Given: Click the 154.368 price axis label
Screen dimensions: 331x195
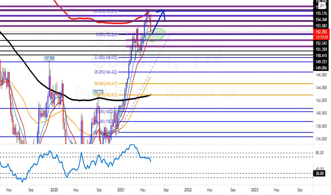Looking at the screenshot, I should tap(321, 19).
